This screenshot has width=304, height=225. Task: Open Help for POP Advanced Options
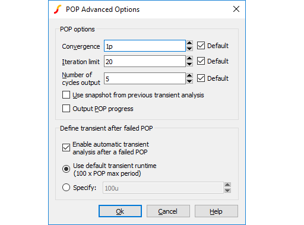pos(216,211)
